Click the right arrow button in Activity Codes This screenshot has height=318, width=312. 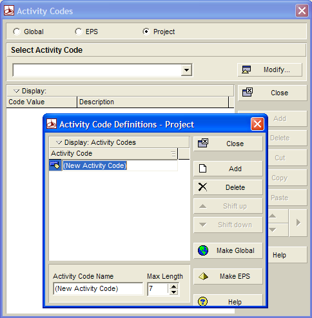click(x=298, y=223)
